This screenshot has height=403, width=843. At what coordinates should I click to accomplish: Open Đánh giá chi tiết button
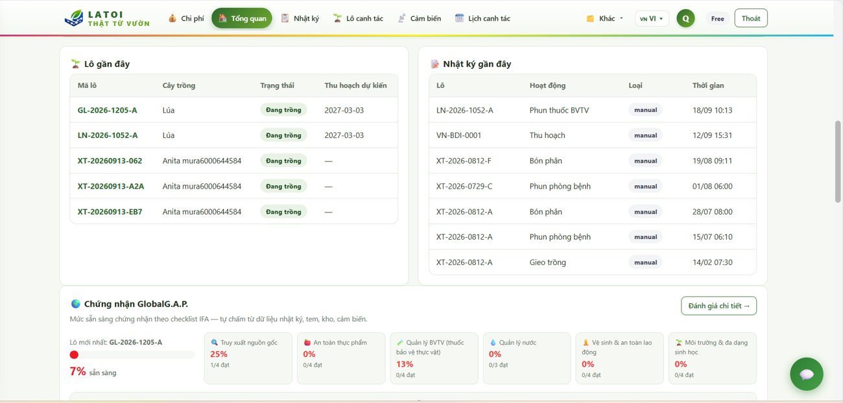coord(718,306)
